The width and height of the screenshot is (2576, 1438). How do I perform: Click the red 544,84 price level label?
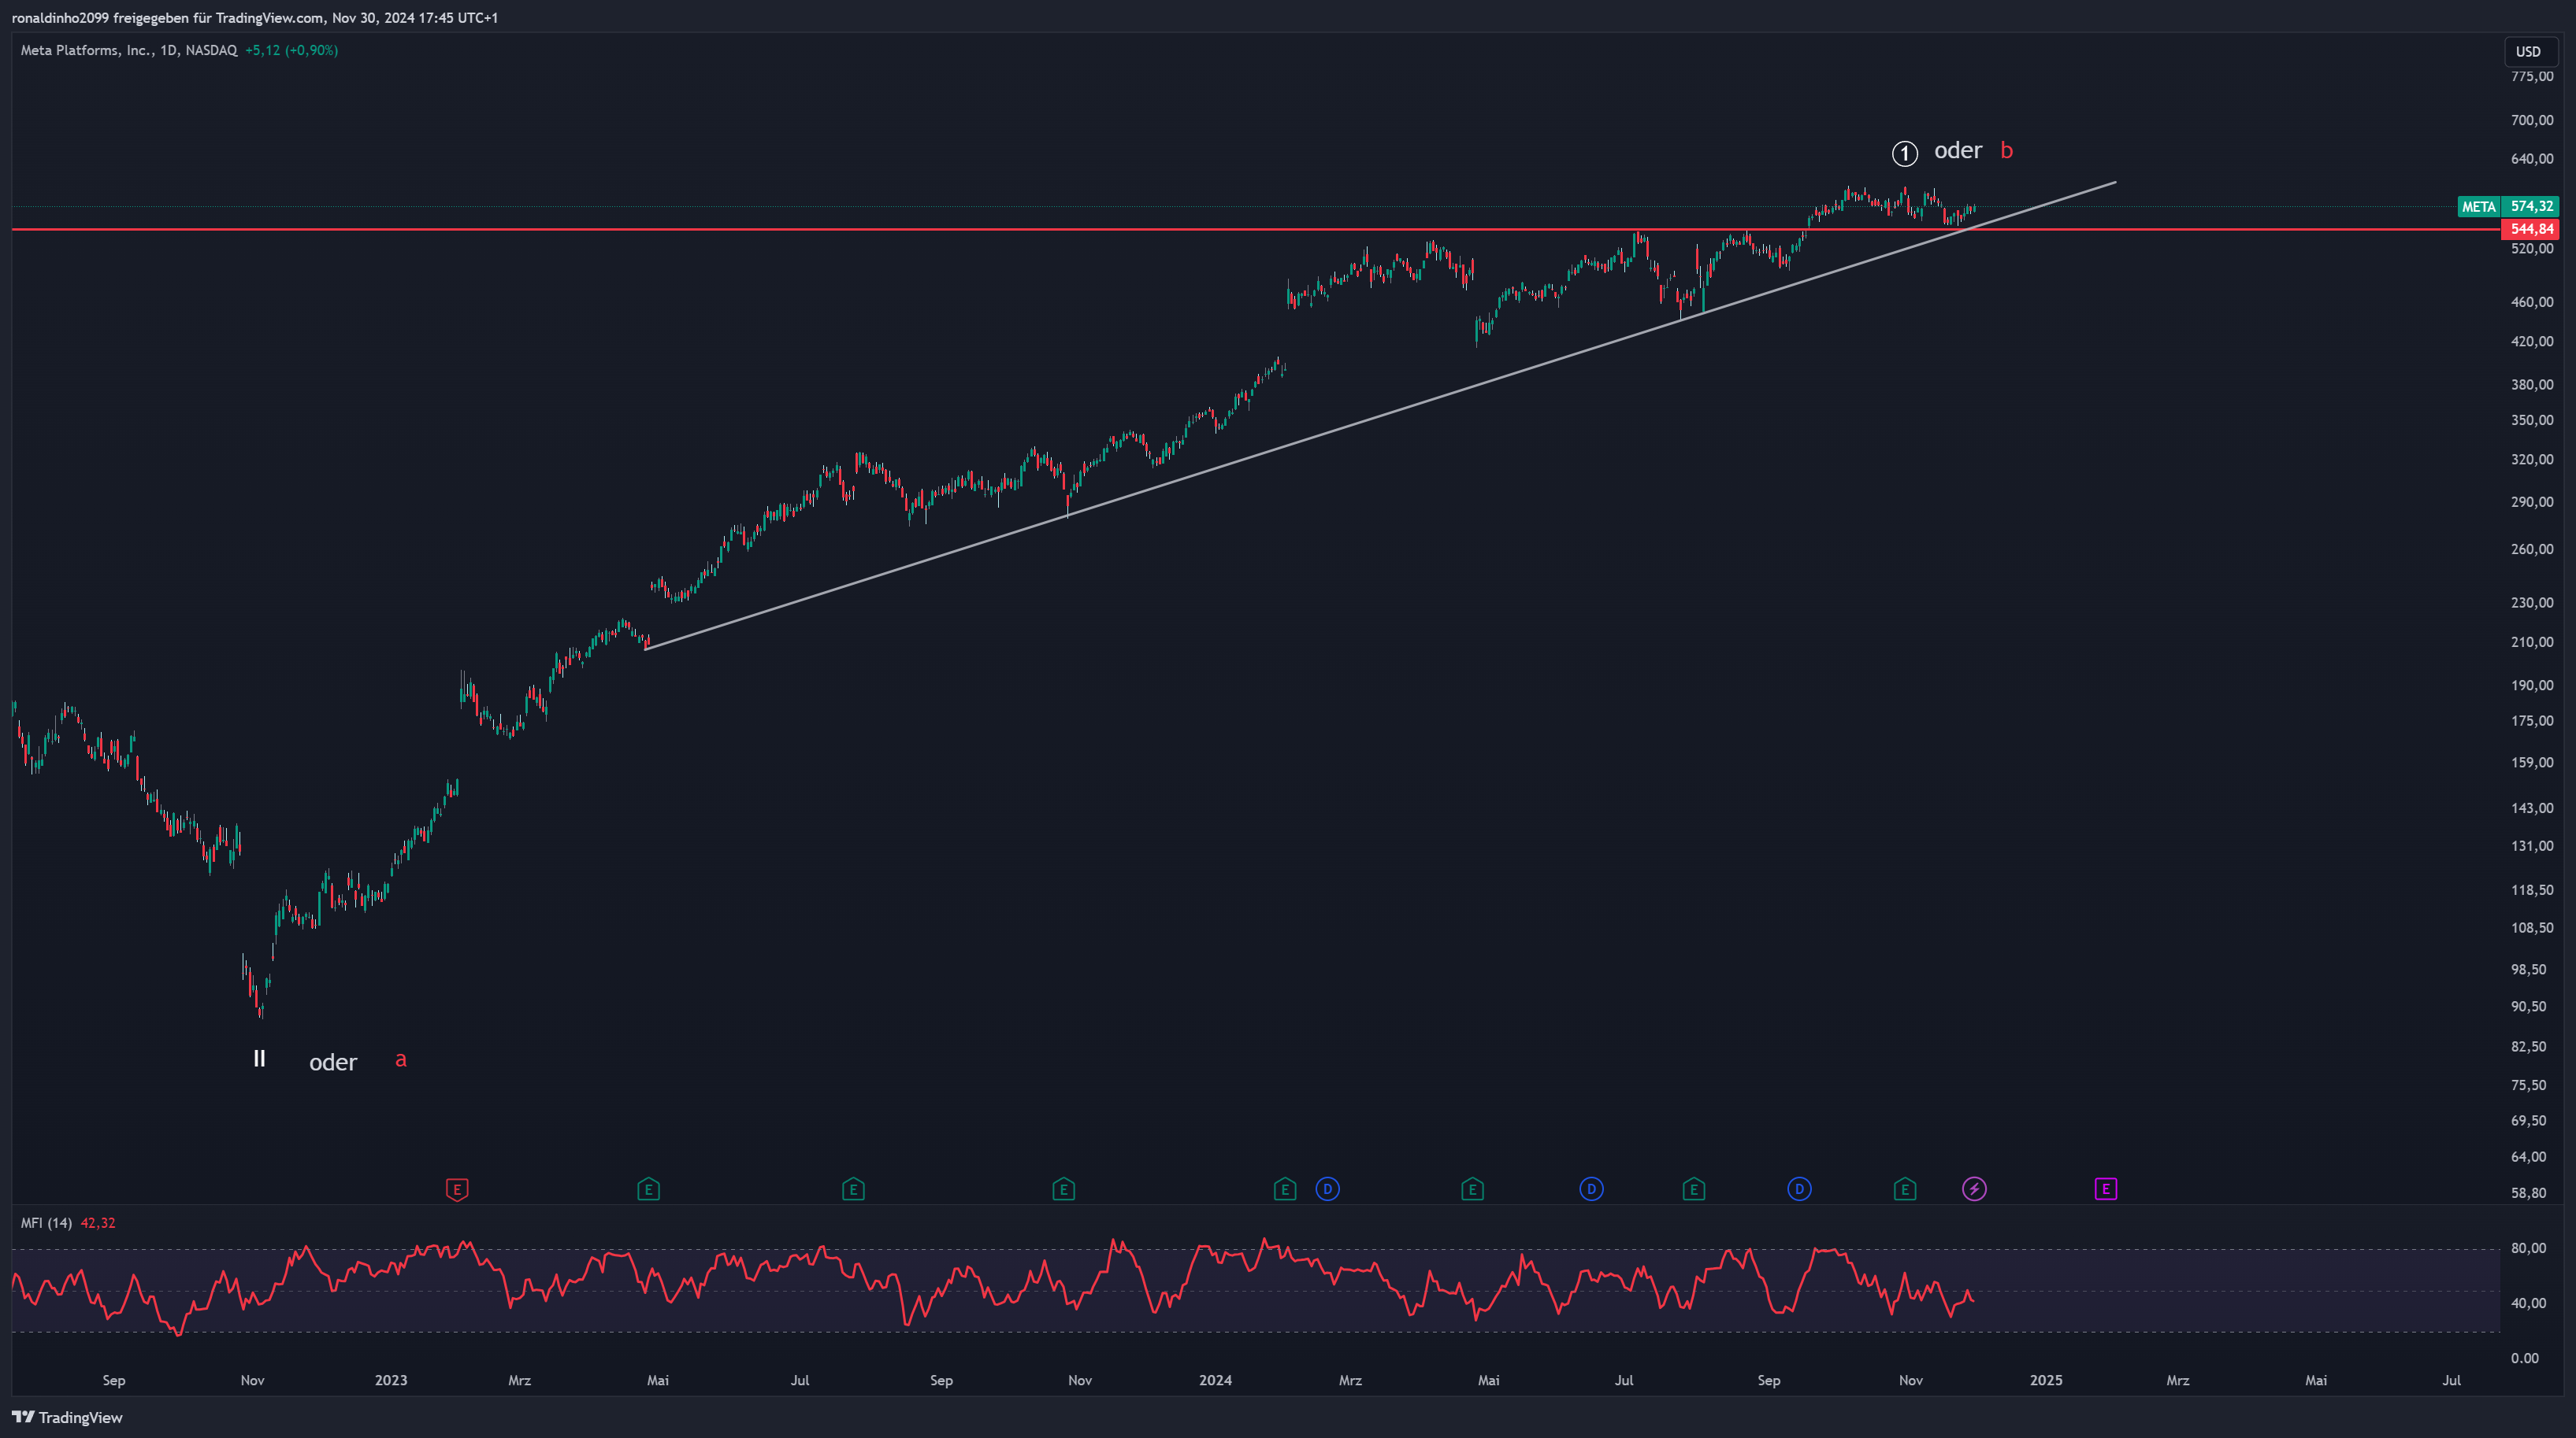tap(2530, 229)
